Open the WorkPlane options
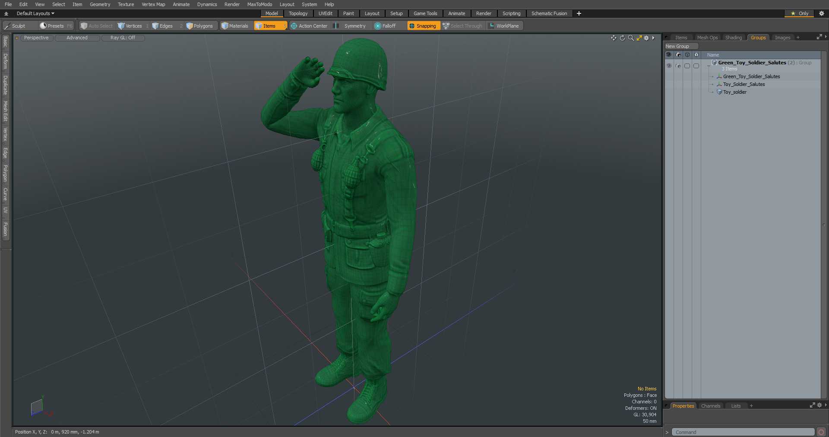The image size is (829, 437). click(504, 26)
